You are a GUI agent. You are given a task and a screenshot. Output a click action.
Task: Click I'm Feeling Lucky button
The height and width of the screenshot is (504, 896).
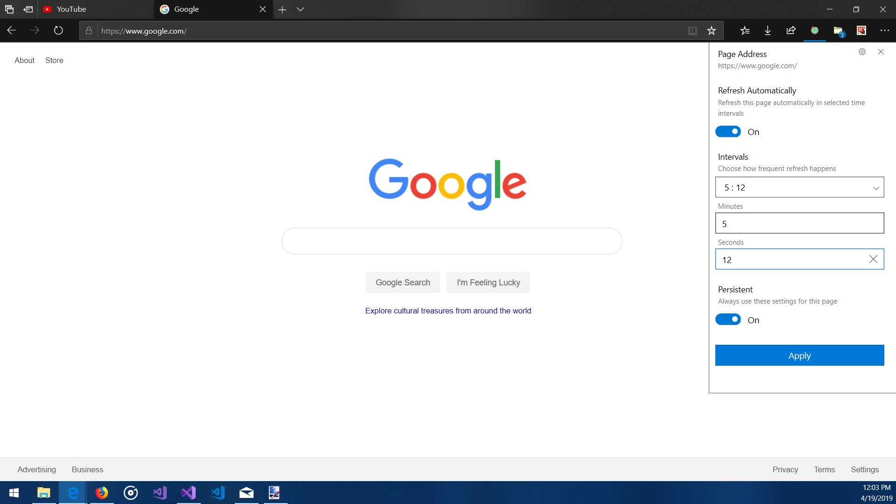[x=488, y=283]
